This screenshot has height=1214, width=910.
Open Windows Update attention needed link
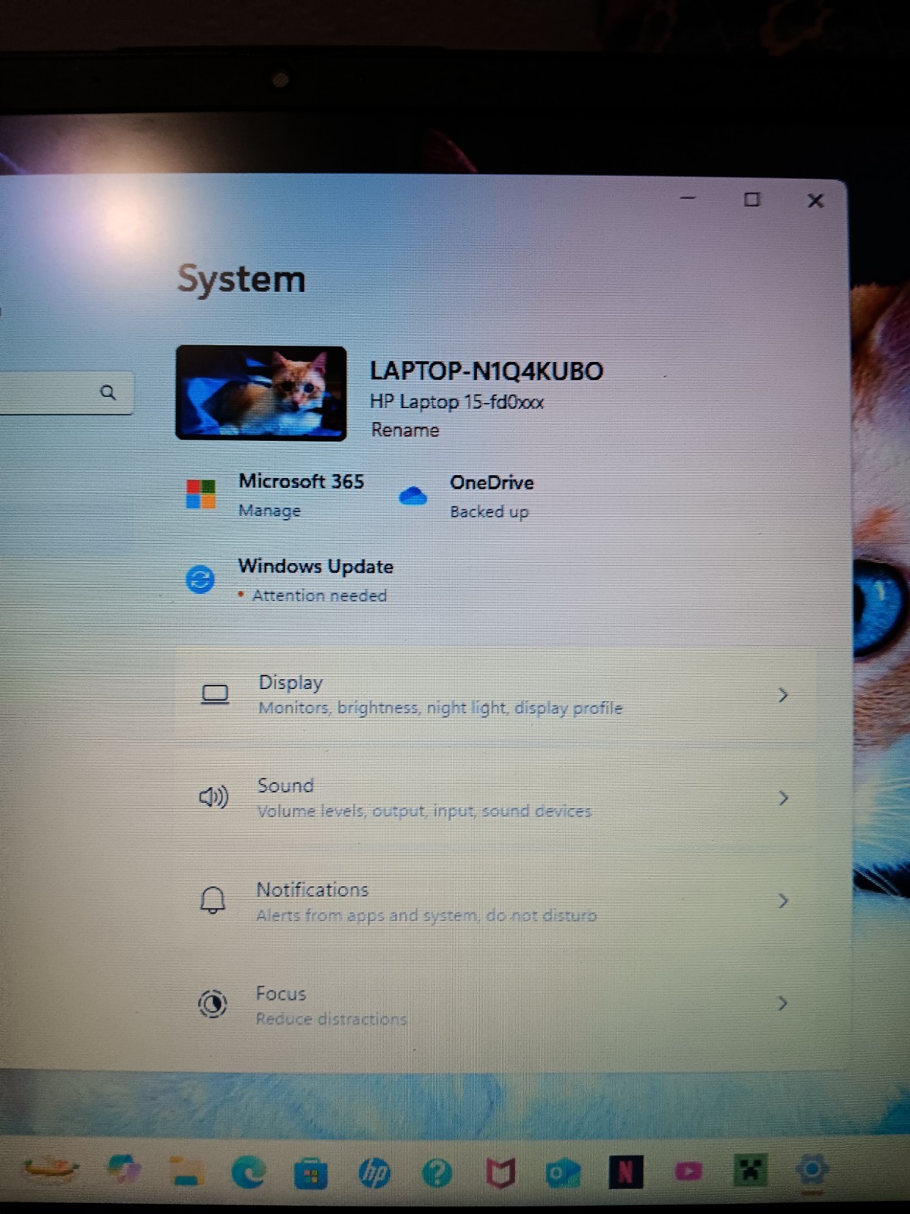point(319,596)
